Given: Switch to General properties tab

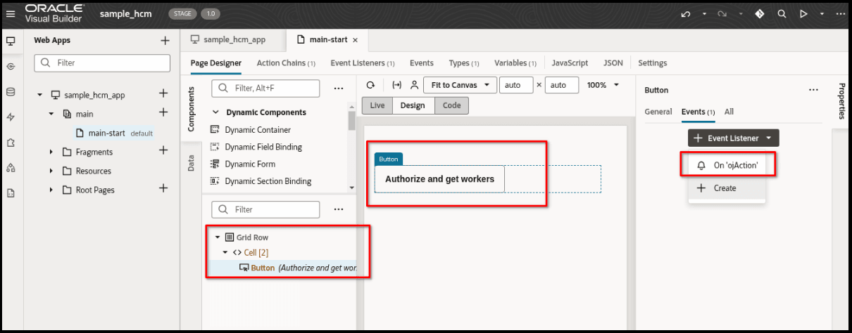Looking at the screenshot, I should [658, 112].
